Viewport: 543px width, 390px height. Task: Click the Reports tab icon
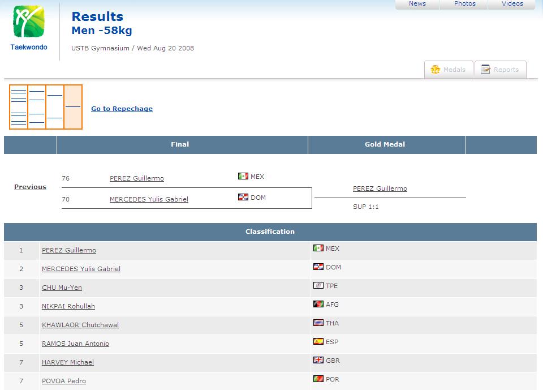point(485,70)
